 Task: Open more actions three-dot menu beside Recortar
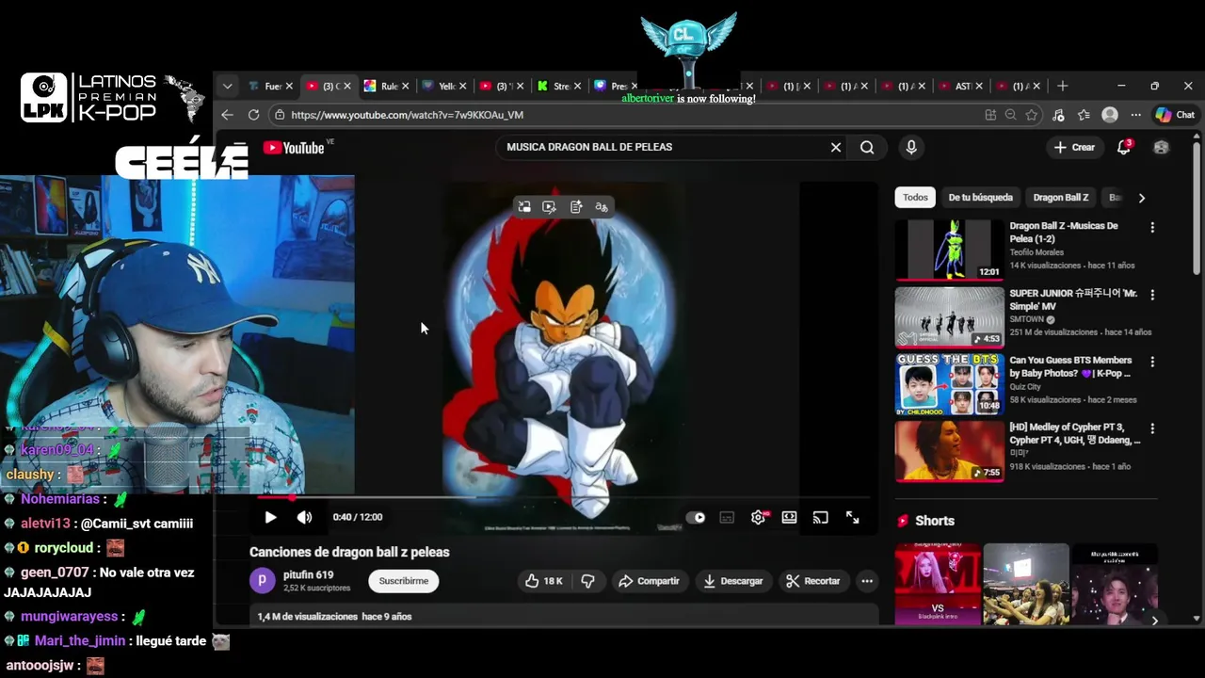(867, 581)
